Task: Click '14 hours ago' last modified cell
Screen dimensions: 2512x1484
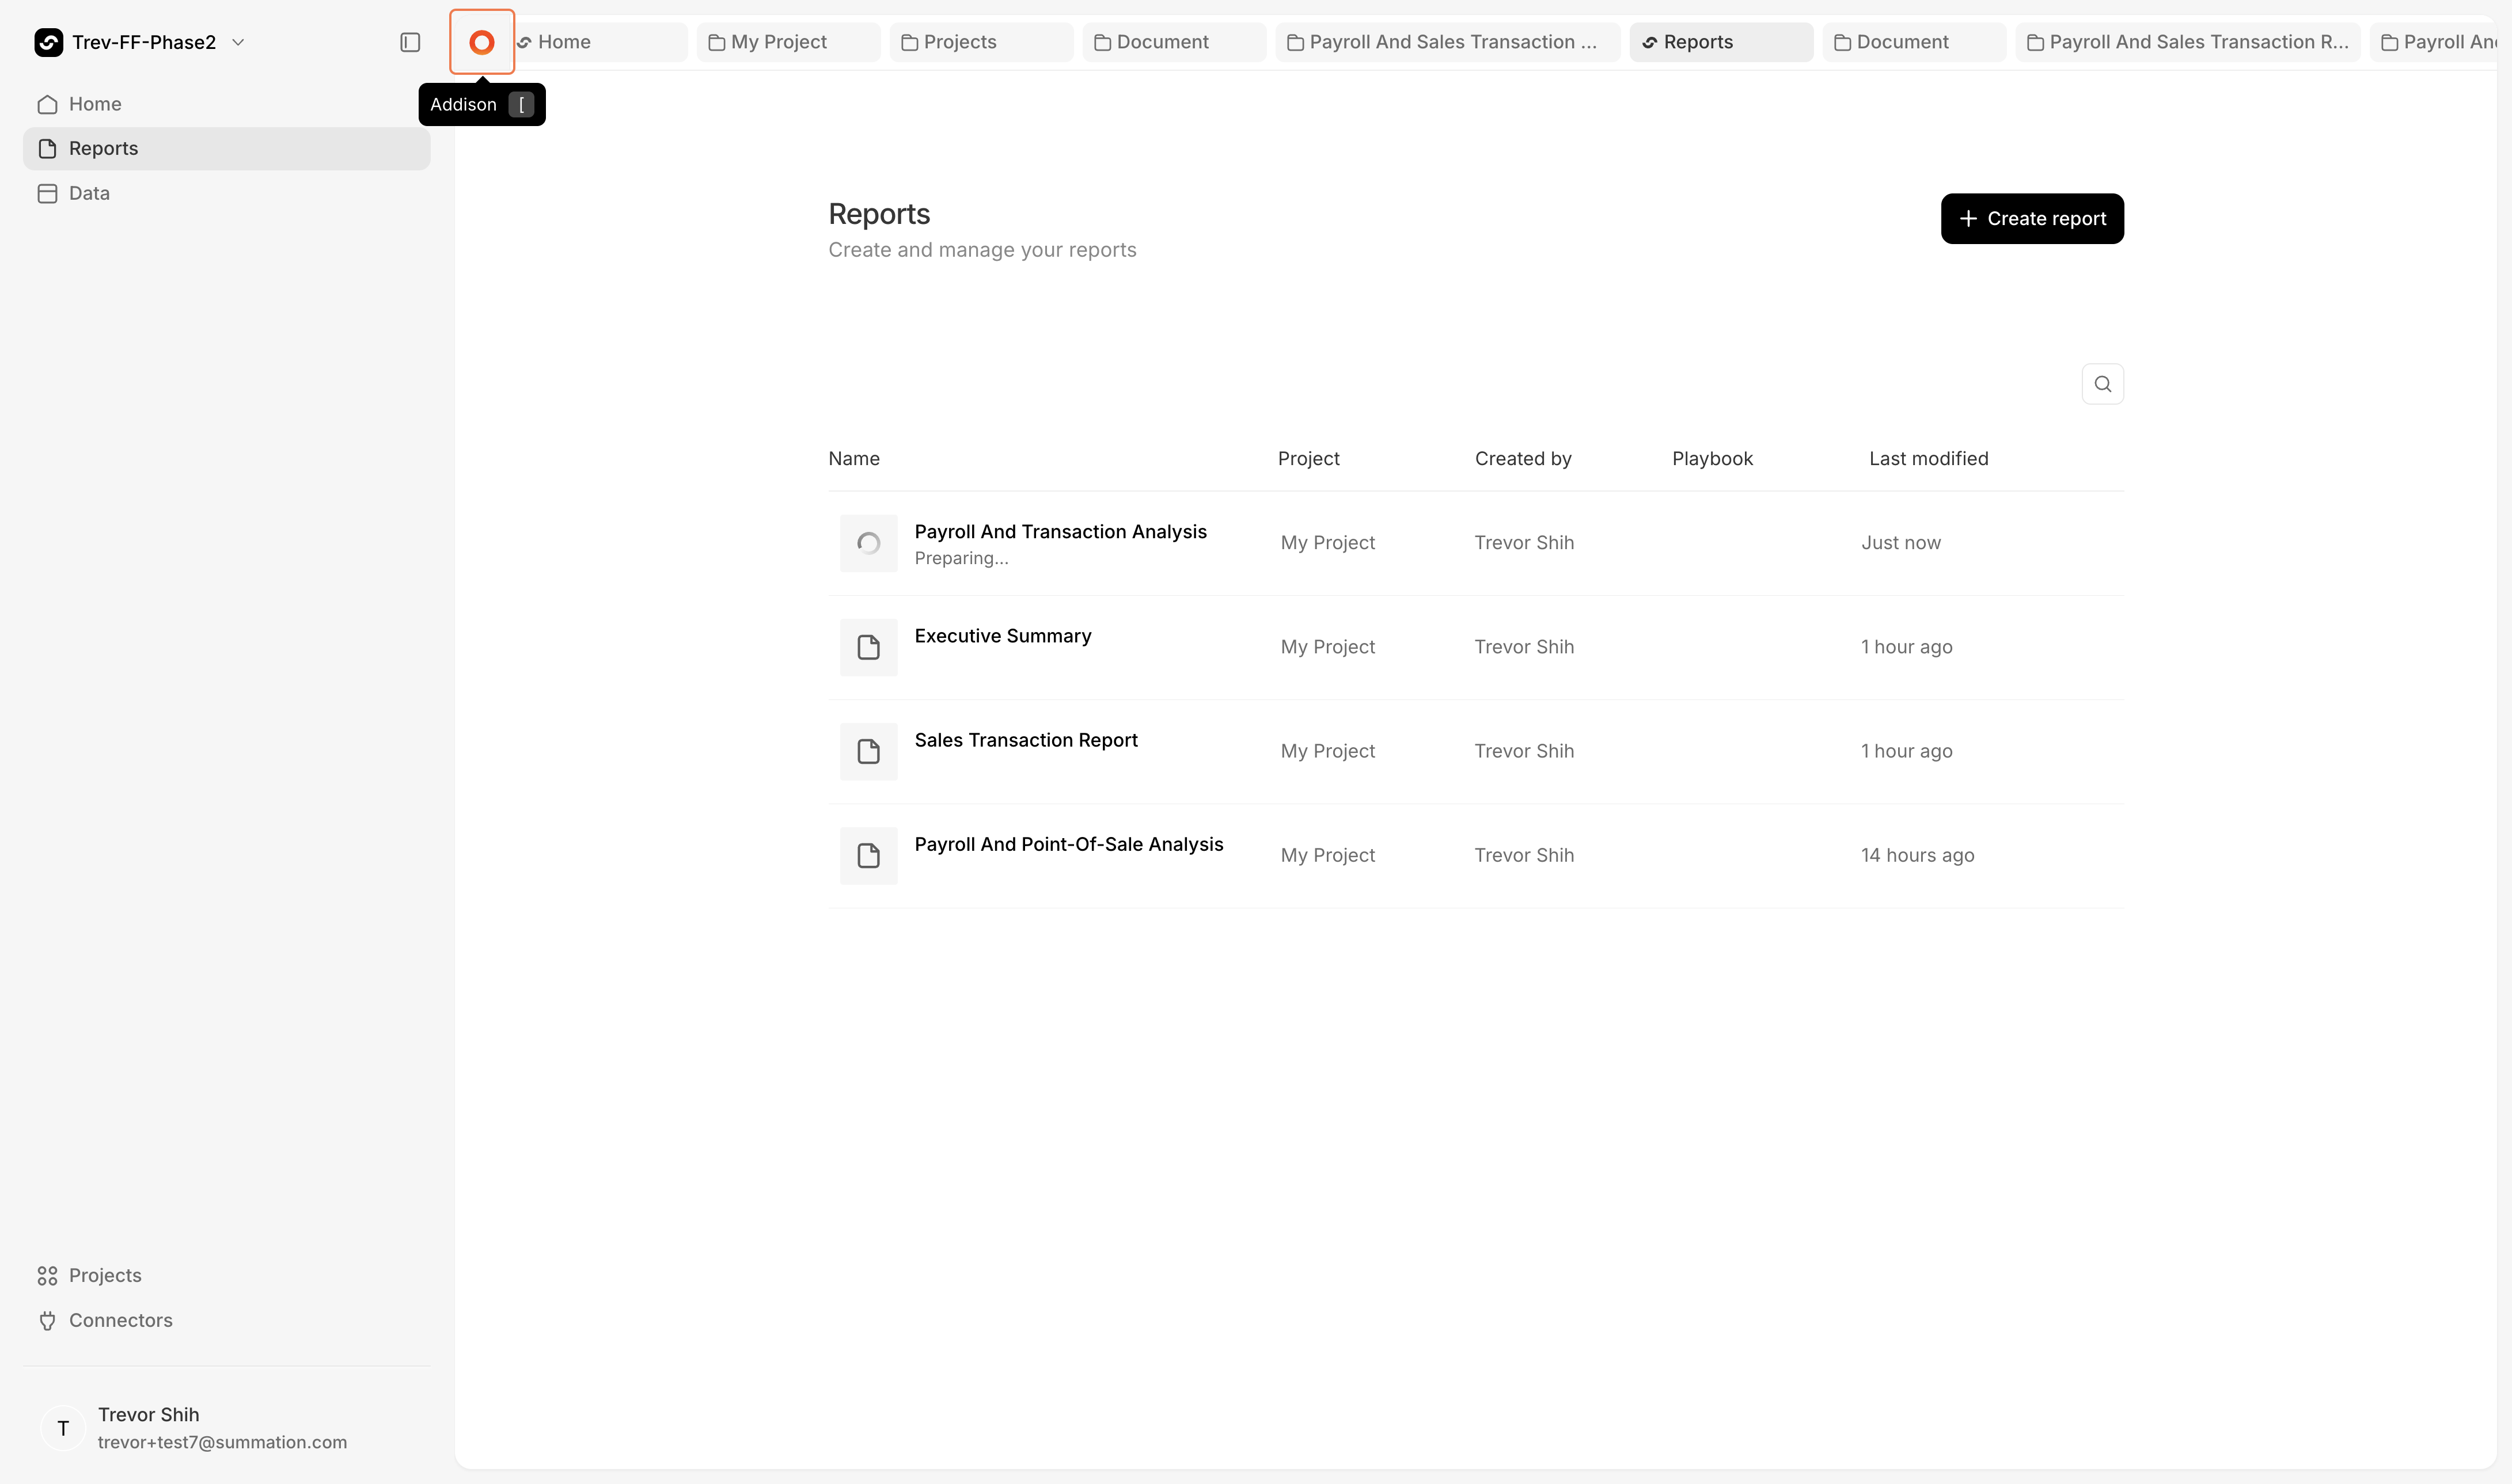Action: 1917,855
